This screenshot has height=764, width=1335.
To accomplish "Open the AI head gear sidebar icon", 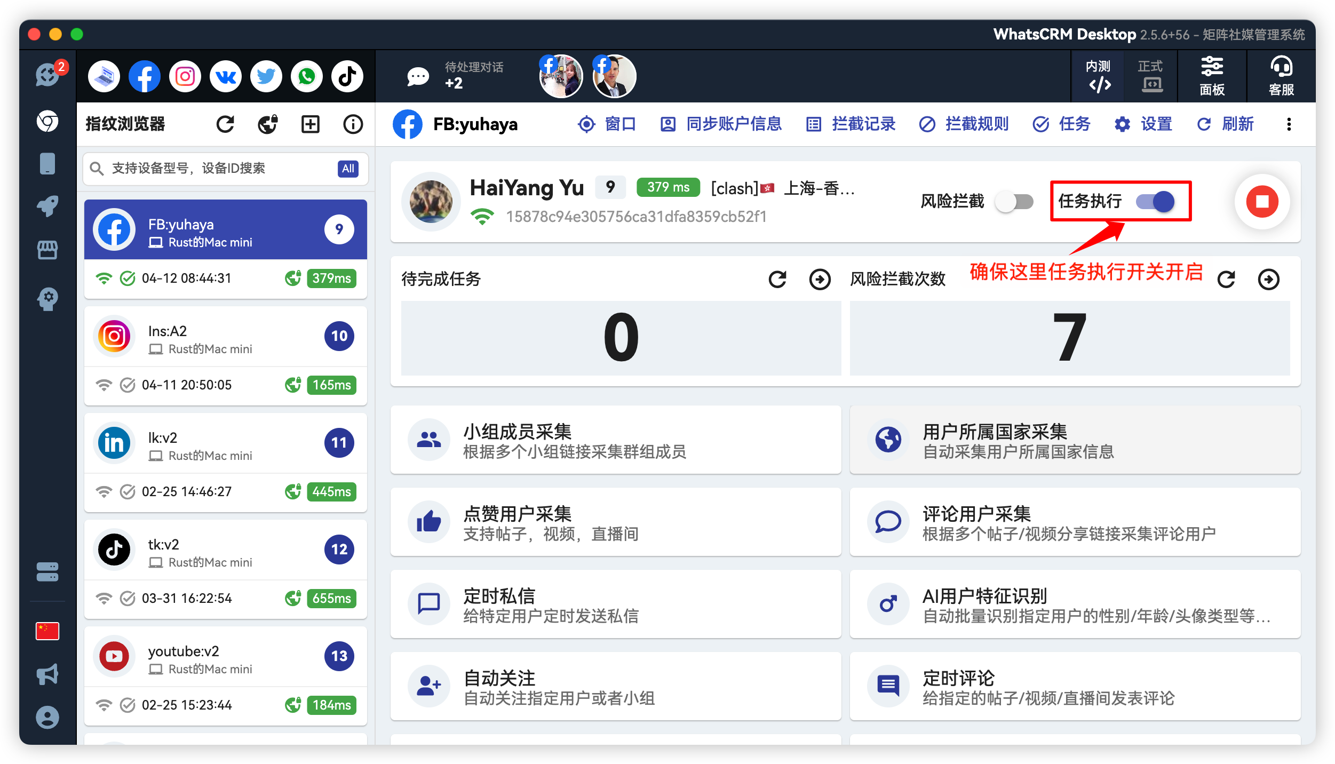I will point(47,299).
